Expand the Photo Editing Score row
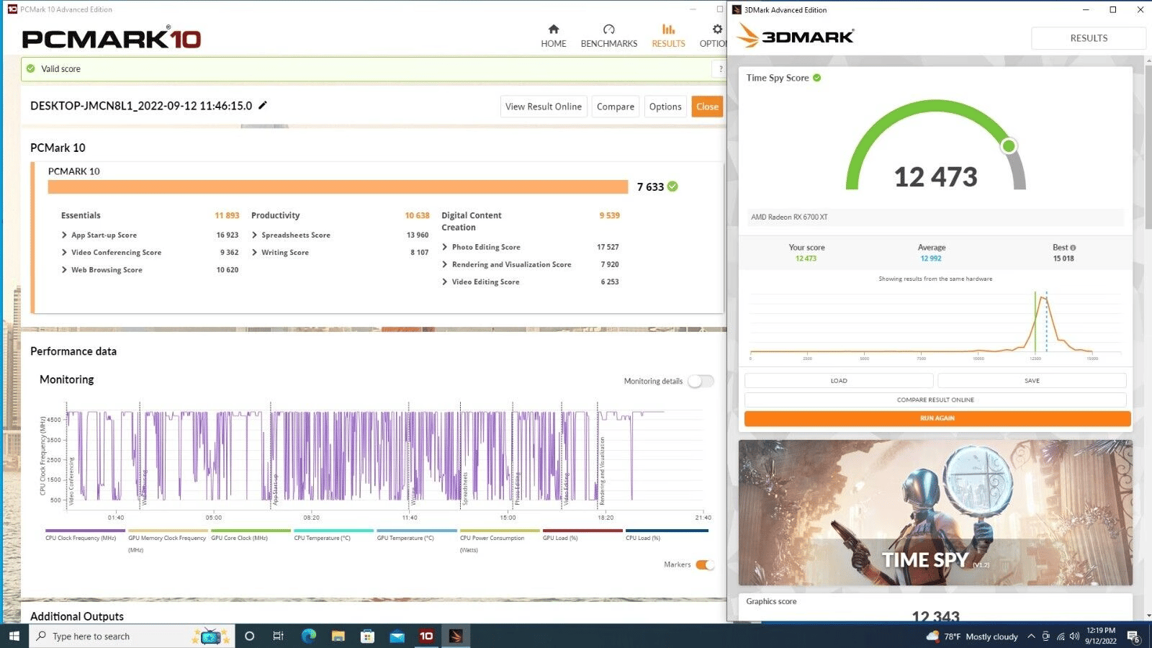 pos(481,247)
